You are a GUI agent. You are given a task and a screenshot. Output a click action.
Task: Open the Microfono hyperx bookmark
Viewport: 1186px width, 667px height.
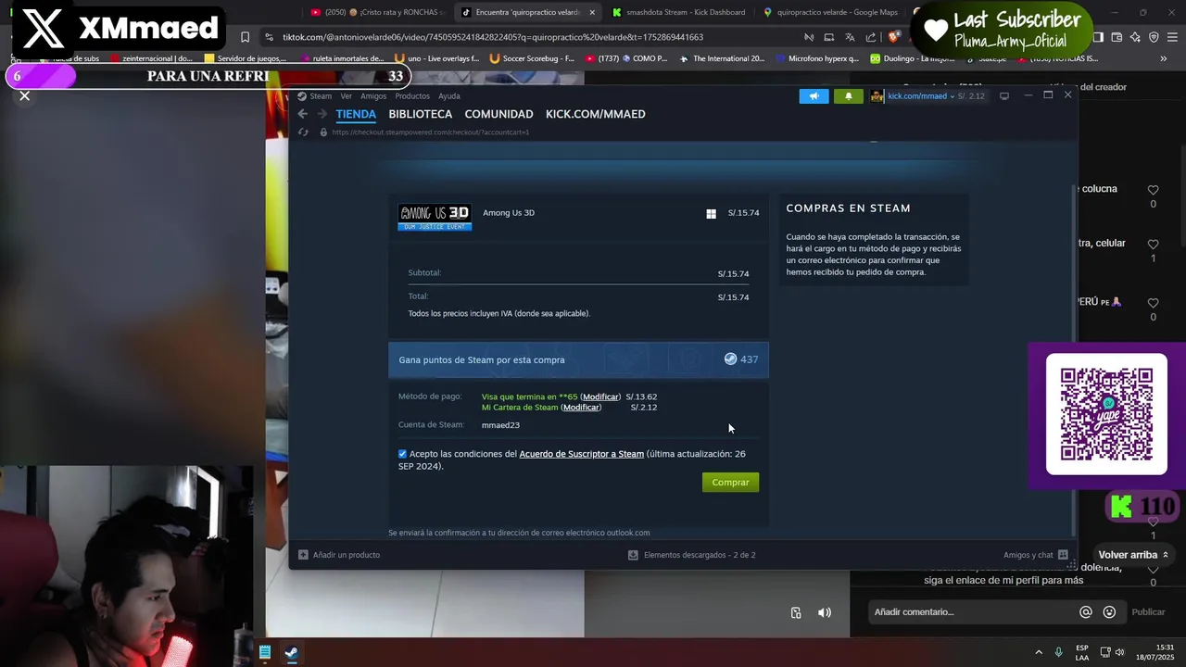tap(816, 58)
